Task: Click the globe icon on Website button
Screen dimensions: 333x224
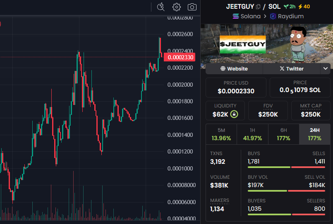Action: point(223,68)
